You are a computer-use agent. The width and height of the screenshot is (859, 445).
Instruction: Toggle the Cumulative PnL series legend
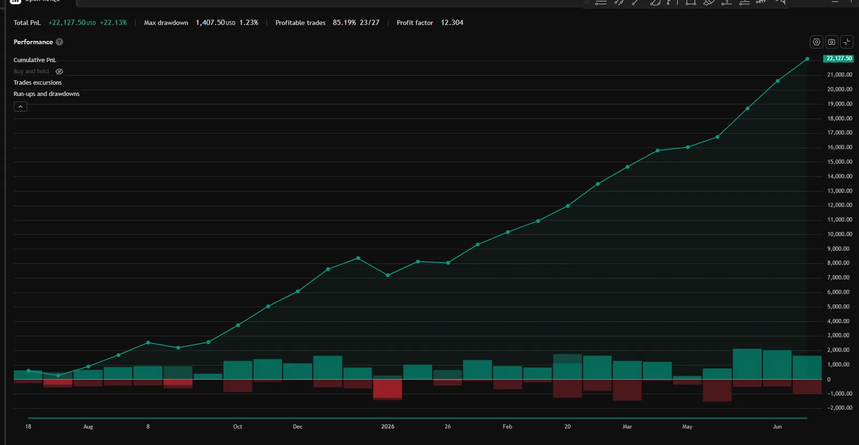pos(35,60)
